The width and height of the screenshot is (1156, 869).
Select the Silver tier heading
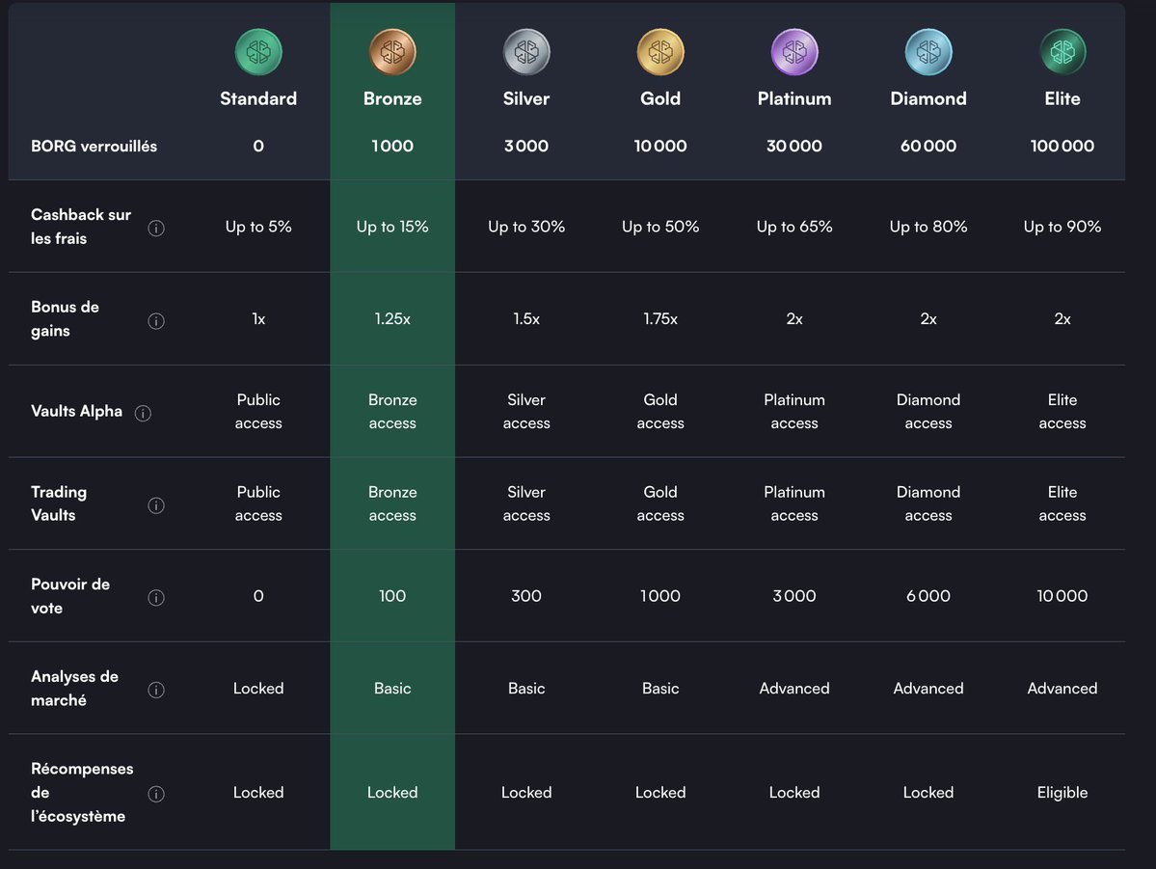[526, 98]
